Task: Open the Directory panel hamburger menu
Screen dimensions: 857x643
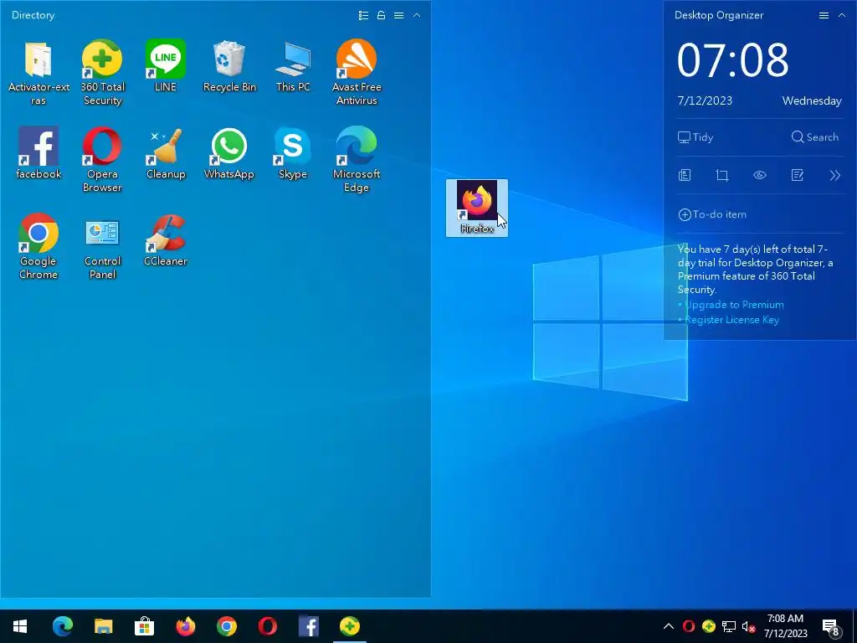Action: point(399,15)
